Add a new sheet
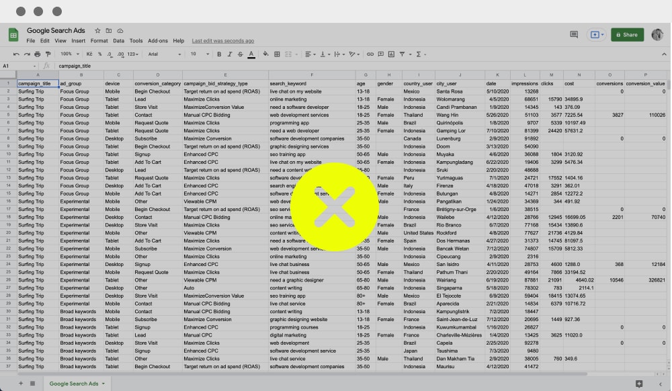This screenshot has height=391, width=672. pyautogui.click(x=21, y=384)
